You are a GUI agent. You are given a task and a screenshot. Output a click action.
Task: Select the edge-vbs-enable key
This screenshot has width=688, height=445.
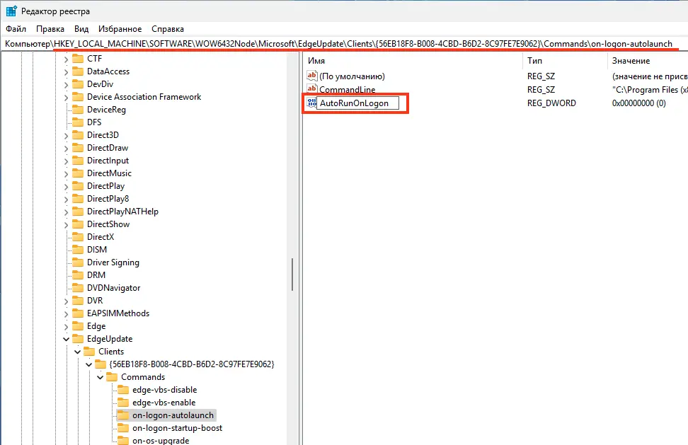click(x=164, y=403)
